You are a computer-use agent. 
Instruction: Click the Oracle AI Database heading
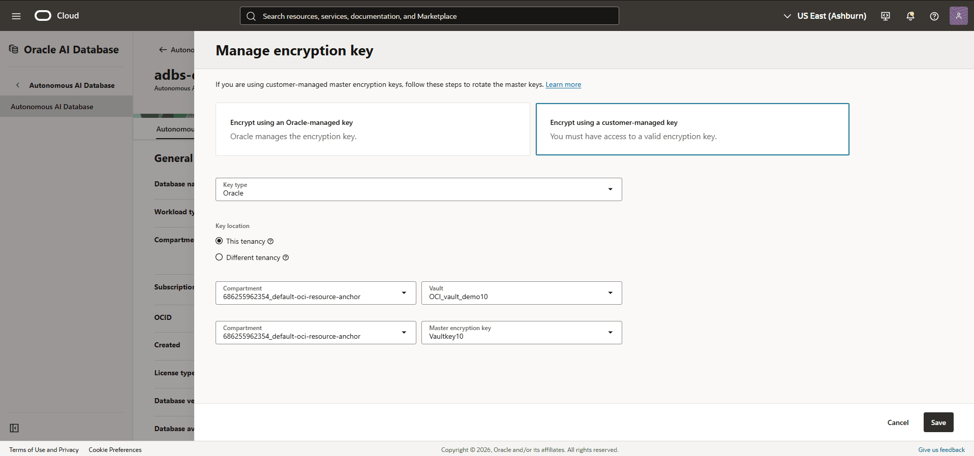click(71, 50)
